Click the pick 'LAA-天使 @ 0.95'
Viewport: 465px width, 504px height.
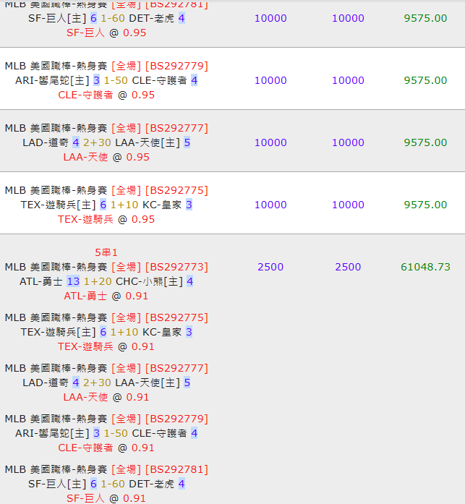click(x=106, y=157)
